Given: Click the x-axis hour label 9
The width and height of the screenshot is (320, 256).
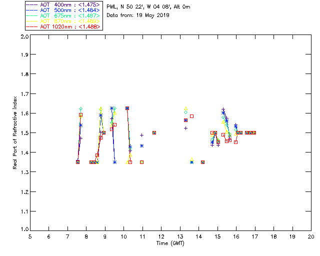Looking at the screenshot, I should (105, 236).
